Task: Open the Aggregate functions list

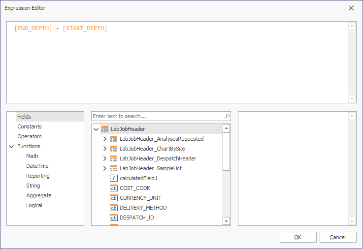Action: (39, 195)
